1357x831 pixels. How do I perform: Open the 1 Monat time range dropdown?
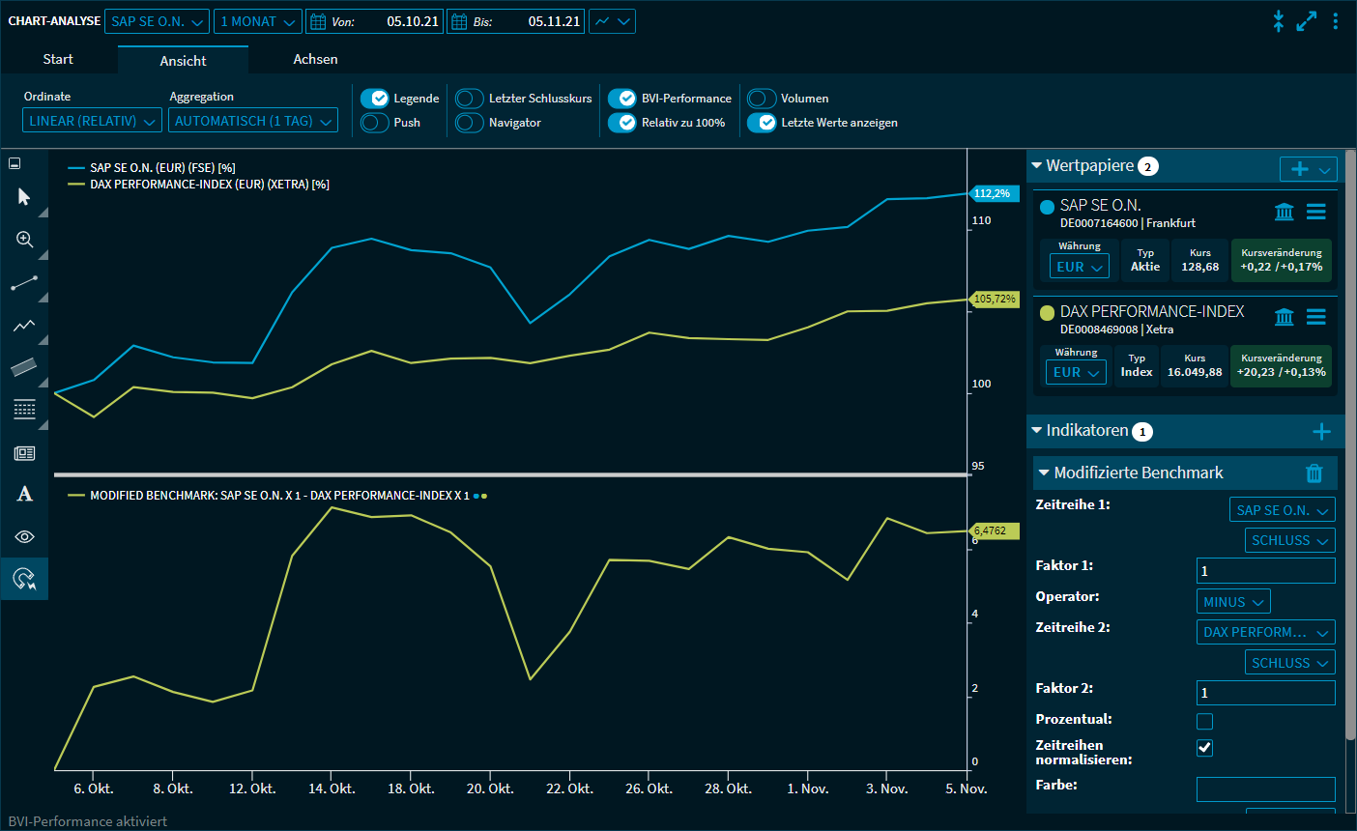coord(257,21)
